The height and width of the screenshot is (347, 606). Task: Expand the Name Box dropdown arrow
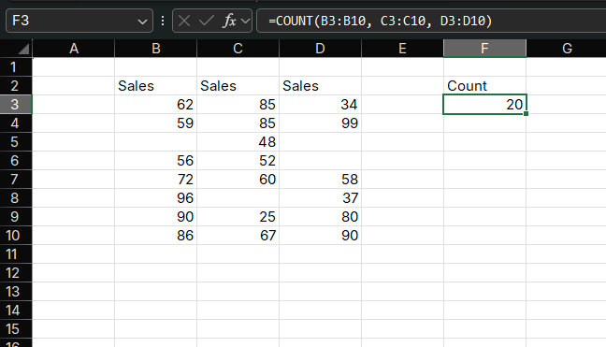click(x=142, y=22)
